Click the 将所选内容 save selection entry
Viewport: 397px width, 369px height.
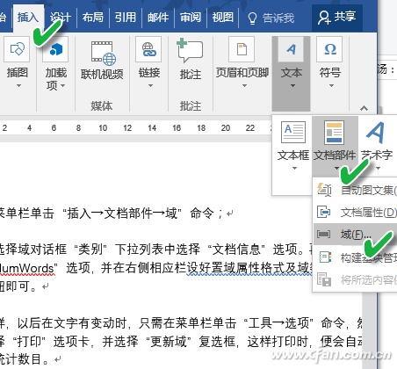coord(355,279)
